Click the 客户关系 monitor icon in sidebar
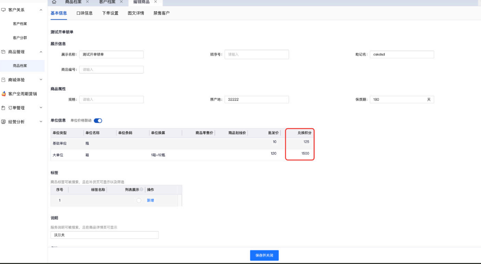Screen dimensions: 481x264 pyautogui.click(x=3, y=10)
